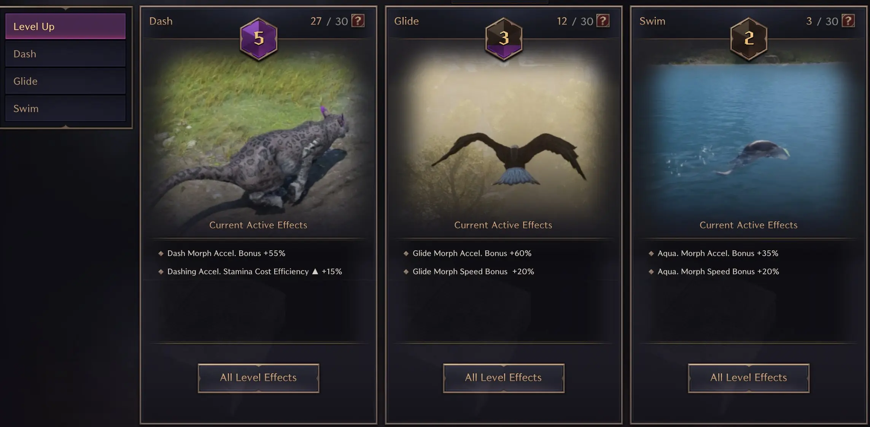Click the Dash help question mark icon

click(358, 21)
